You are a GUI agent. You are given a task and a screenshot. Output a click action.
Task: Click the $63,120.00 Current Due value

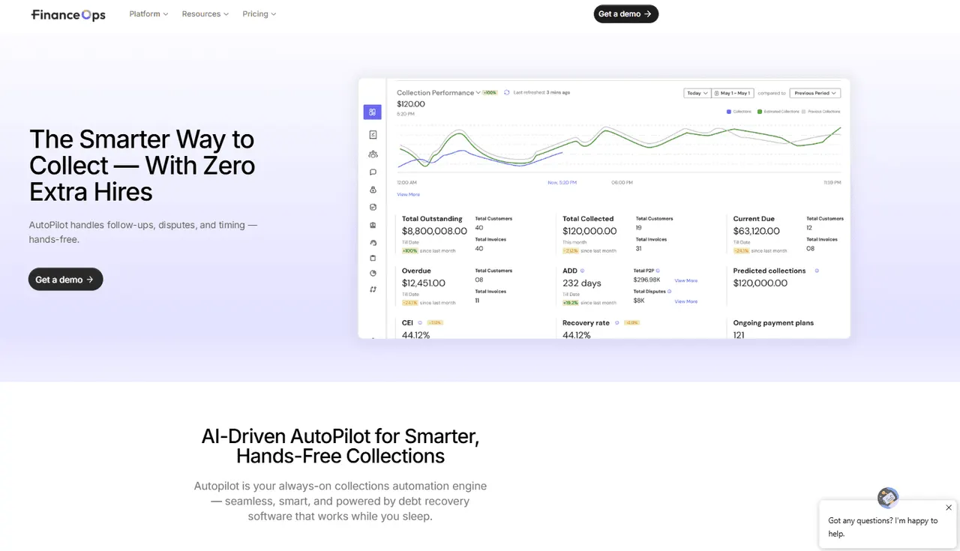[756, 231]
